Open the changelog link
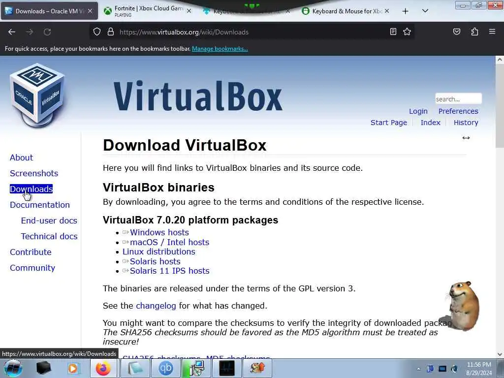 [x=156, y=306]
